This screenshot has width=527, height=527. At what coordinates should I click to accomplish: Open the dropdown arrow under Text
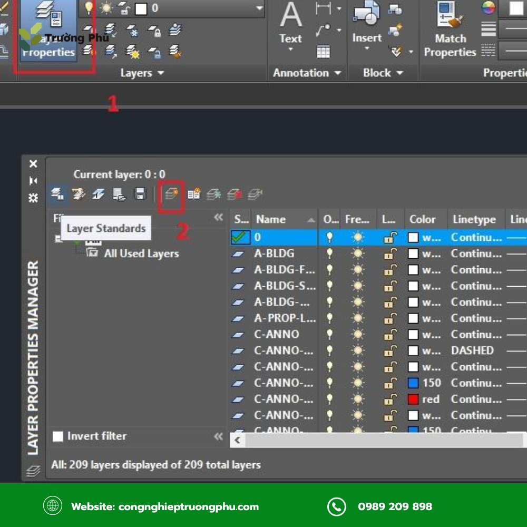[x=290, y=50]
